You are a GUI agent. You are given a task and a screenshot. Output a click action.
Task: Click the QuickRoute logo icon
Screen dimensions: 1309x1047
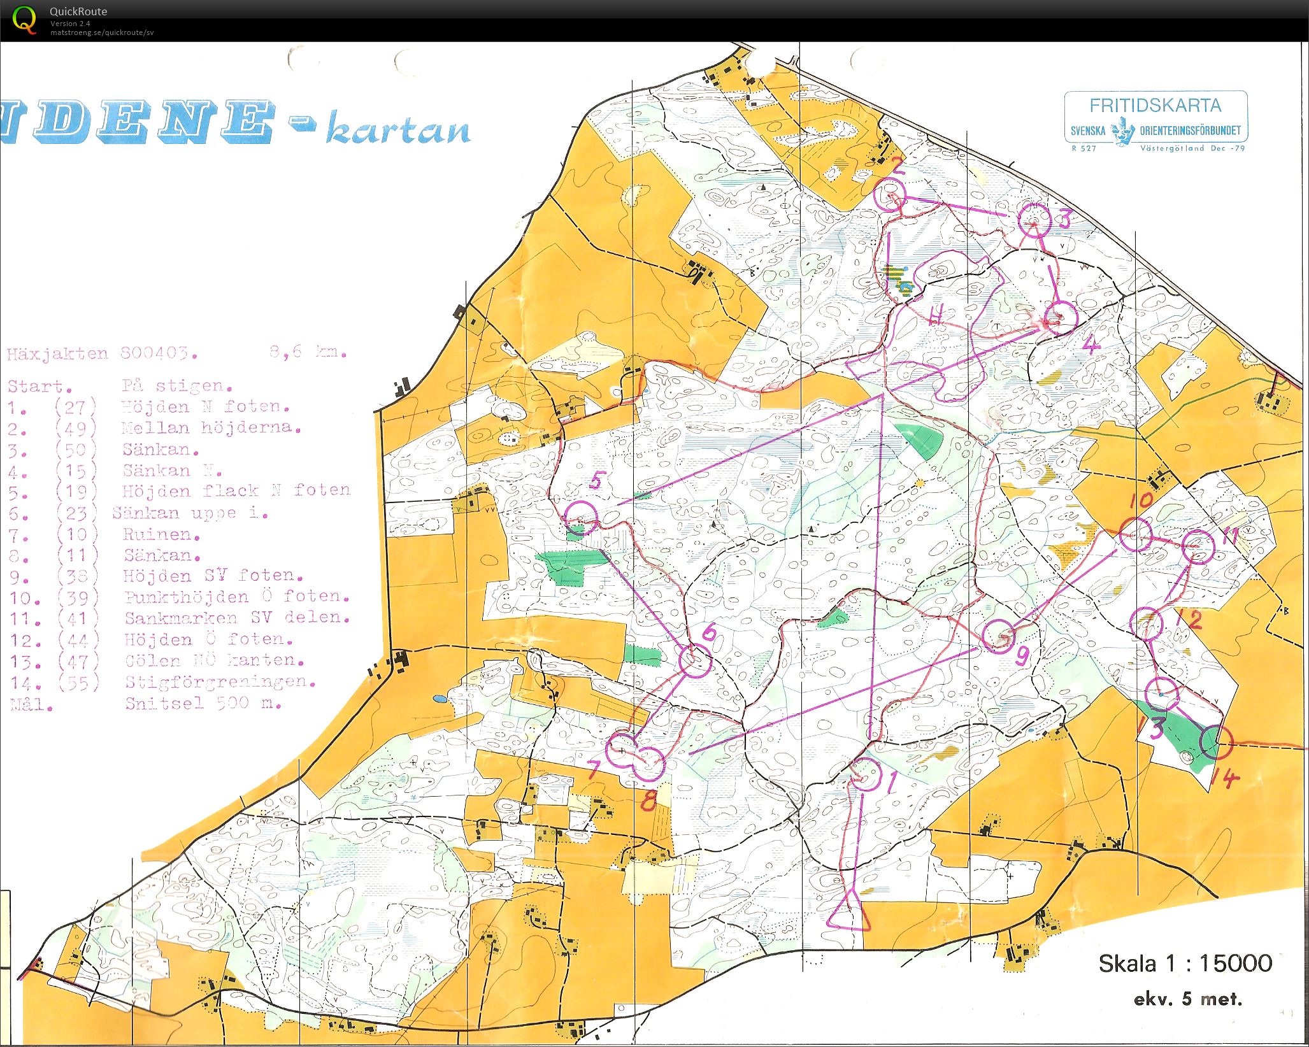click(25, 20)
